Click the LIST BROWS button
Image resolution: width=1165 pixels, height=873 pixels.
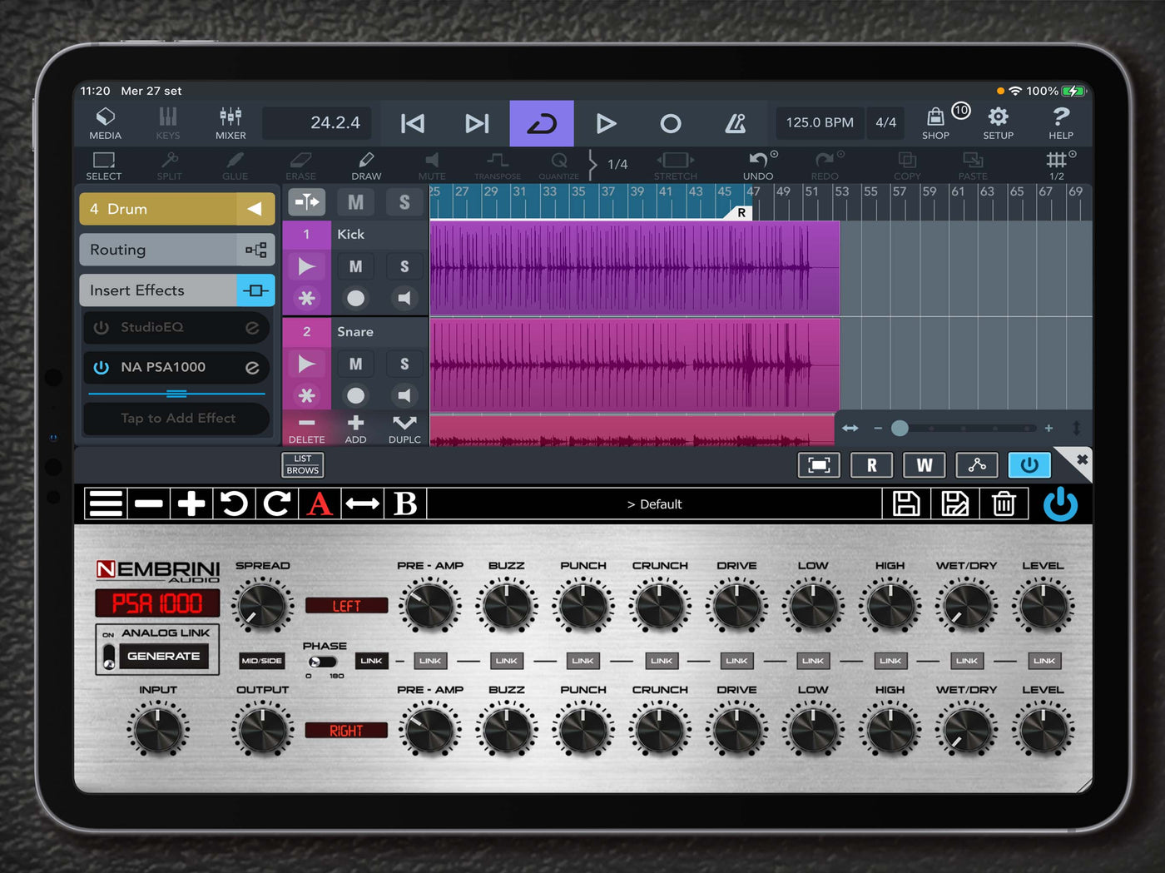(303, 465)
